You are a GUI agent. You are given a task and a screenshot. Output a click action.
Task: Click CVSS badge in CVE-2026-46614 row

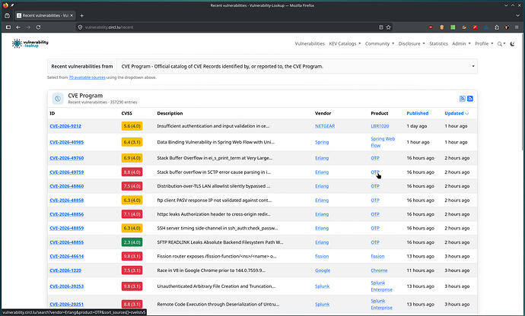coord(132,257)
